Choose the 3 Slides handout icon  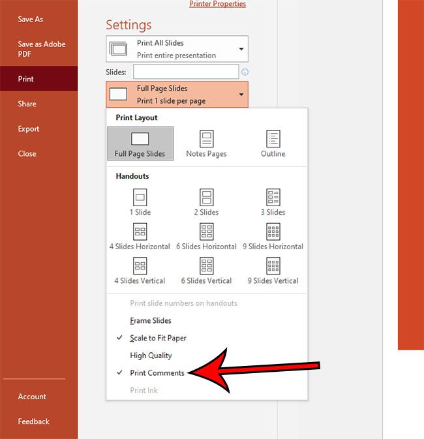[273, 197]
